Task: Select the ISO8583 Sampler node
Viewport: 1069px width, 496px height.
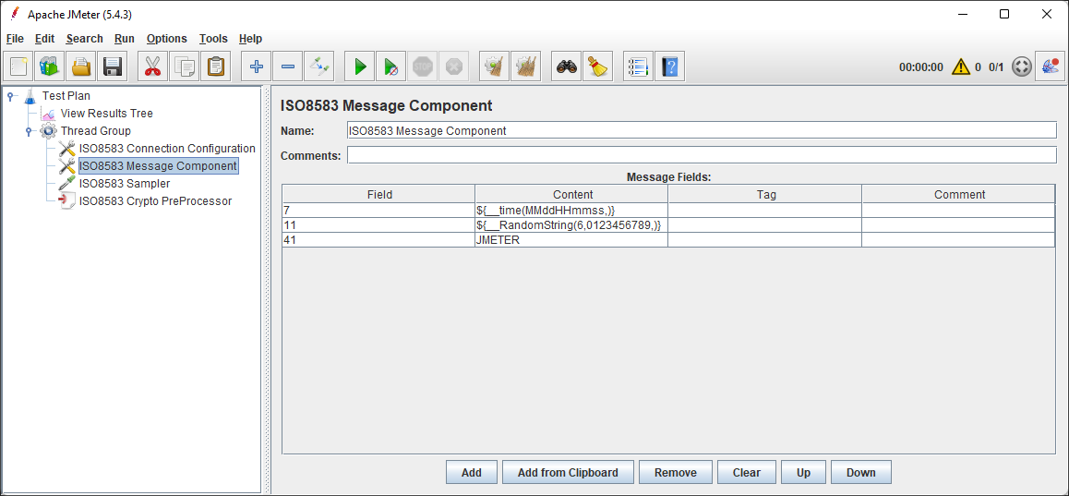Action: tap(125, 184)
